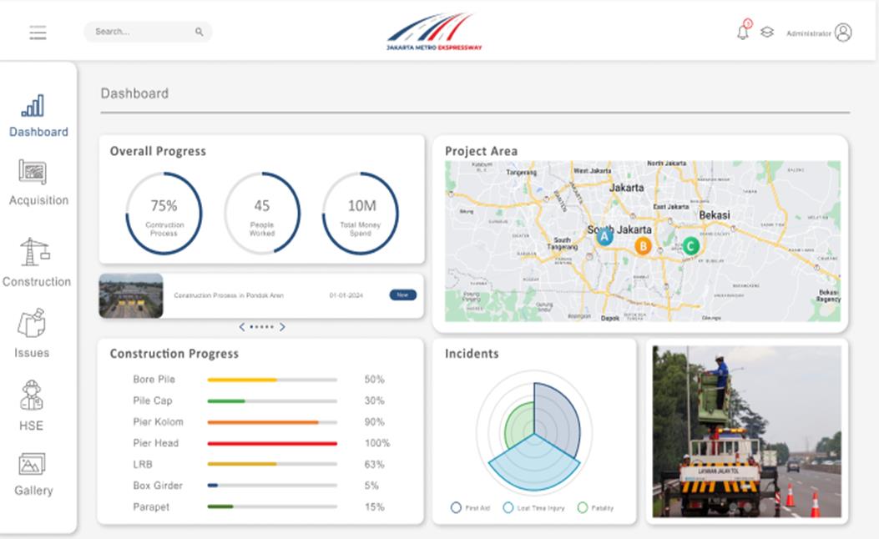Open the Gallery sidebar icon
This screenshot has height=539, width=879.
[x=32, y=464]
